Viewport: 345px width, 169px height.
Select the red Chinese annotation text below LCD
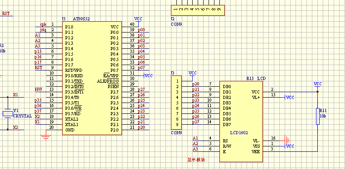(x=196, y=160)
